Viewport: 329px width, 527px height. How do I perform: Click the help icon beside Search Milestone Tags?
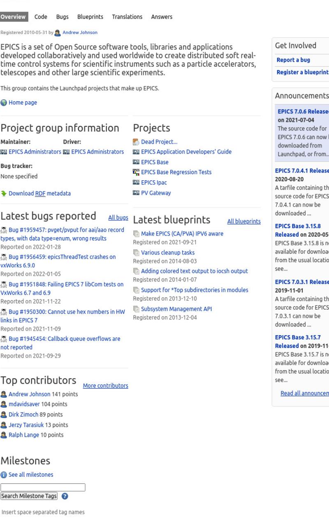pyautogui.click(x=64, y=496)
